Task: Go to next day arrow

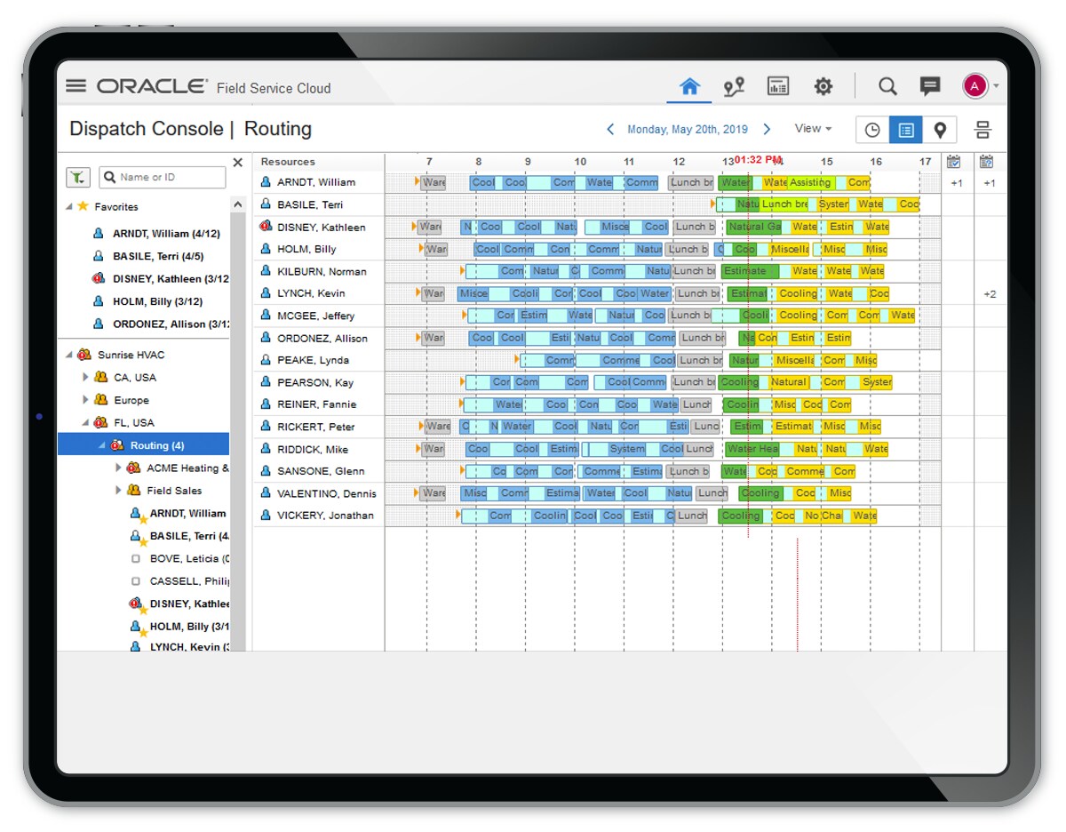Action: click(x=768, y=130)
